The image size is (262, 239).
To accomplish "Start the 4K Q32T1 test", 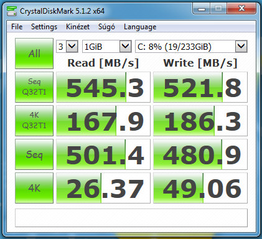I will click(34, 121).
